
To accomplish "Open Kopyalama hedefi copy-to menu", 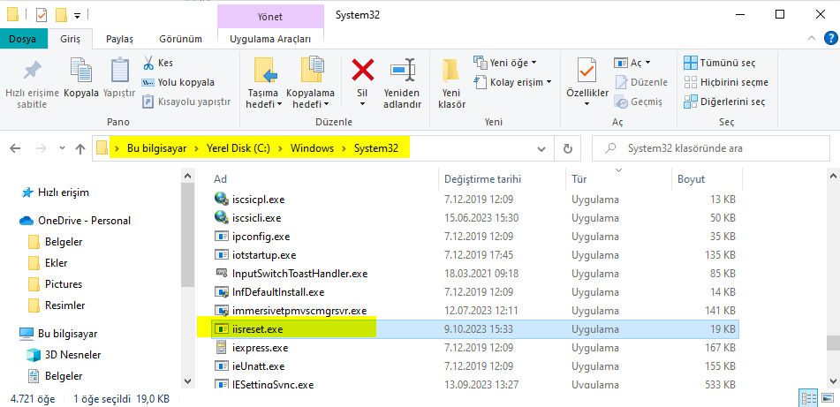I will coord(311,84).
